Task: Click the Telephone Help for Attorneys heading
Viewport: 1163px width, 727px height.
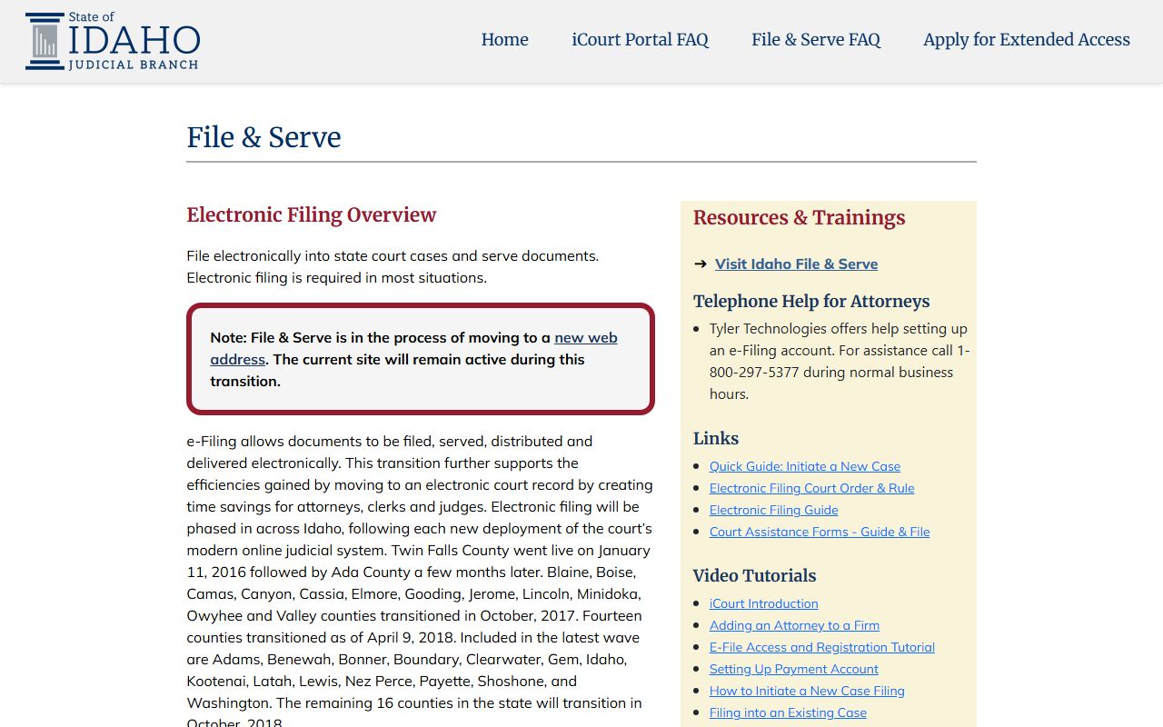Action: (811, 301)
